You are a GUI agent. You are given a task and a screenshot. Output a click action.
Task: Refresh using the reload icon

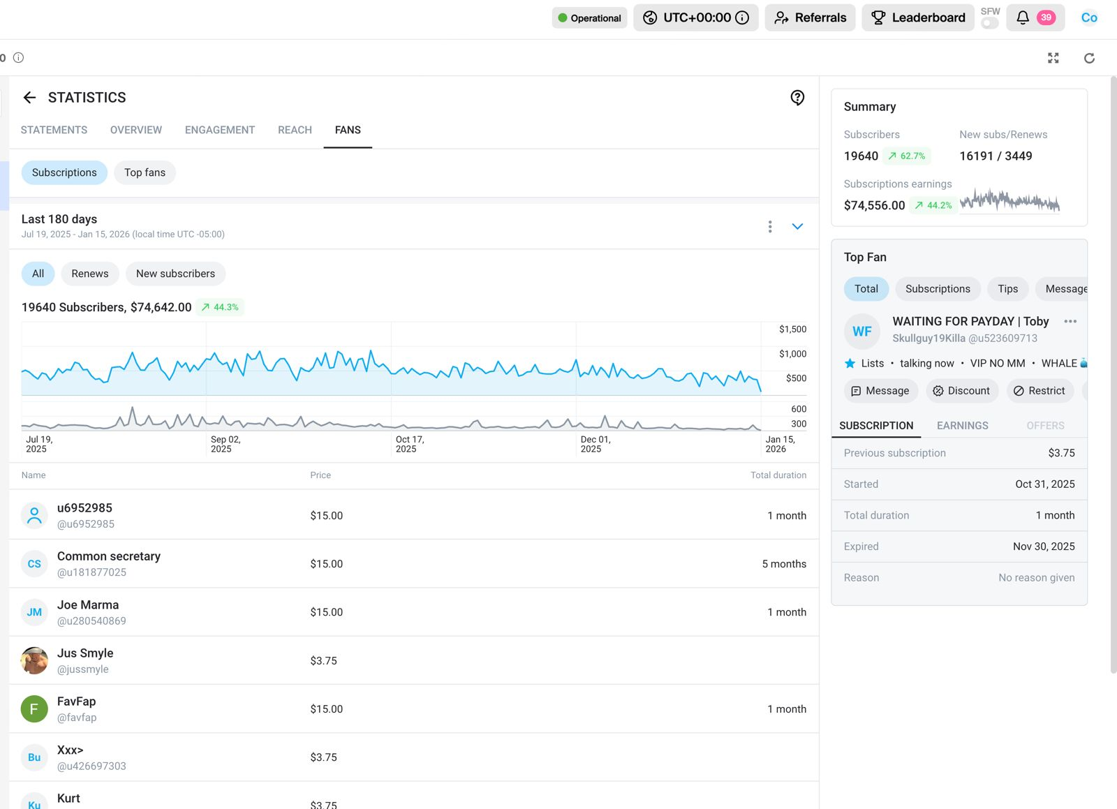tap(1089, 58)
